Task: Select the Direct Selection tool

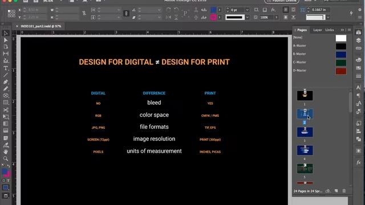Action: pos(6,40)
